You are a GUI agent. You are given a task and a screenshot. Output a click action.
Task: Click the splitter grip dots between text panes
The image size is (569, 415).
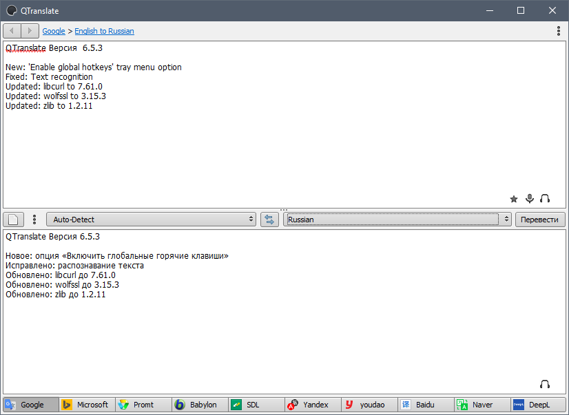[x=284, y=210]
